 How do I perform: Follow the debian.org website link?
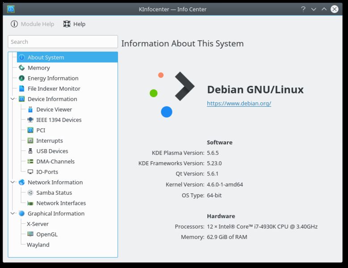click(x=239, y=103)
